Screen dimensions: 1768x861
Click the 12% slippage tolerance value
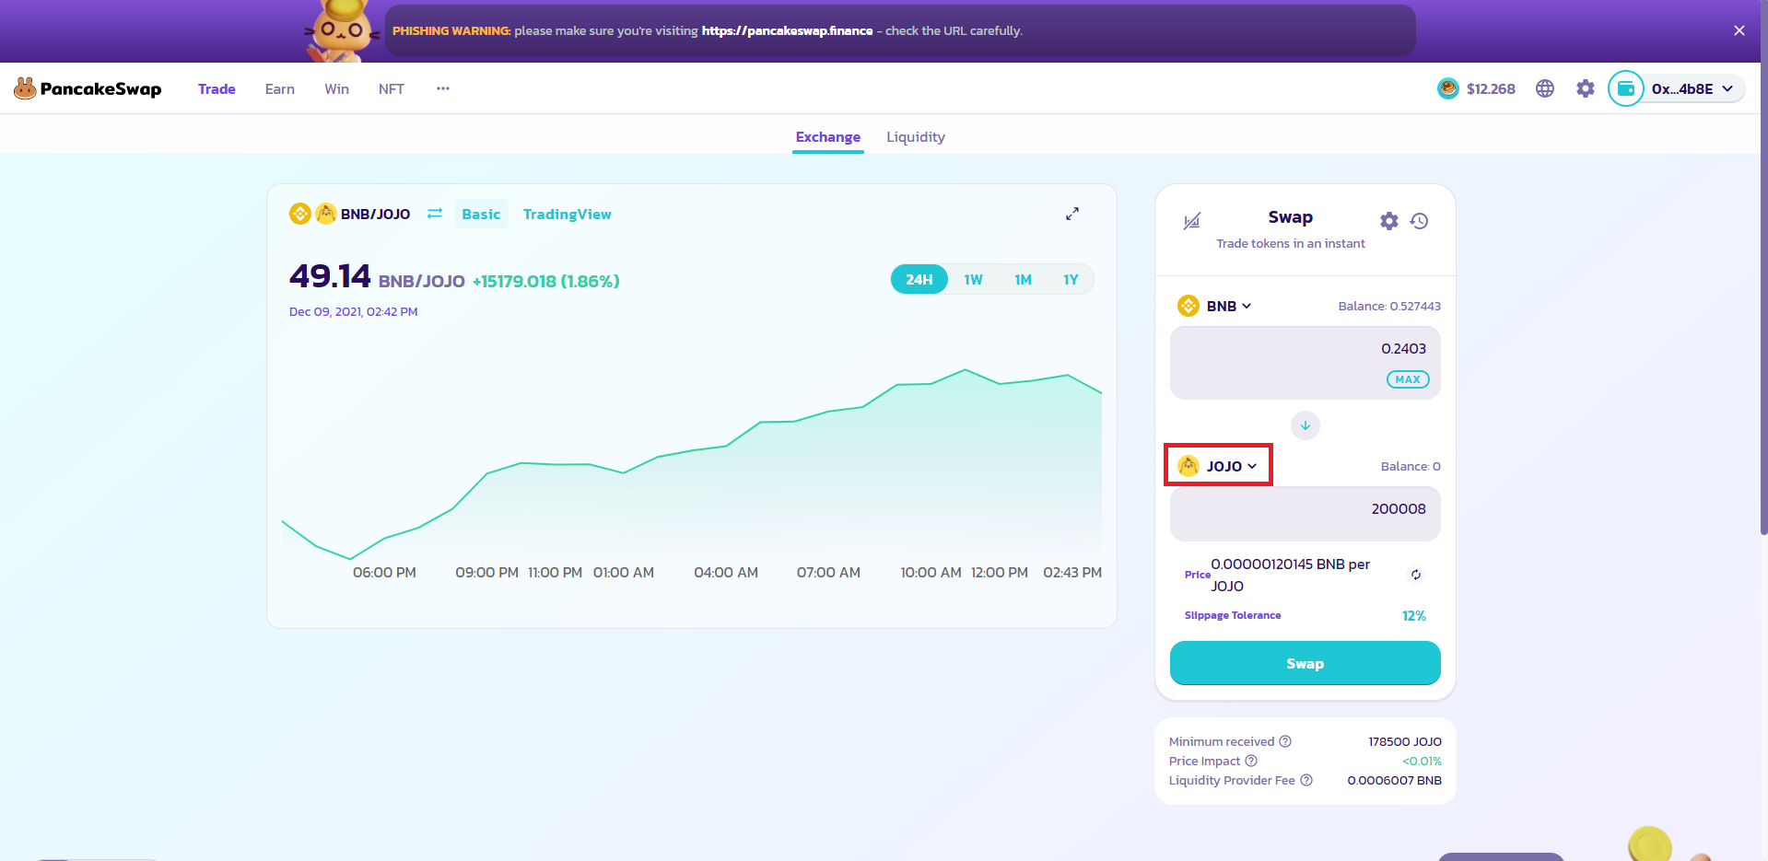coord(1414,615)
